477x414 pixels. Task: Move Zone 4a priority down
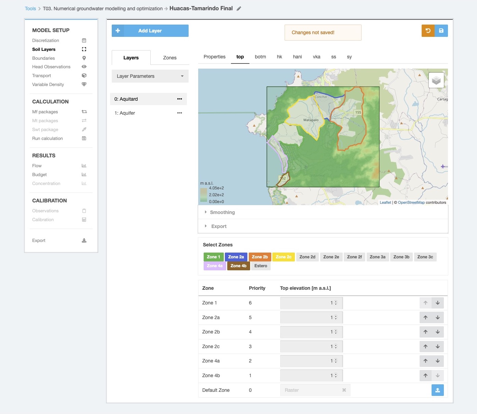click(438, 361)
